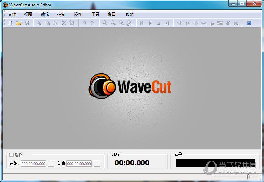Jump to end with skip-forward button
The image size is (264, 182).
[x=167, y=23]
